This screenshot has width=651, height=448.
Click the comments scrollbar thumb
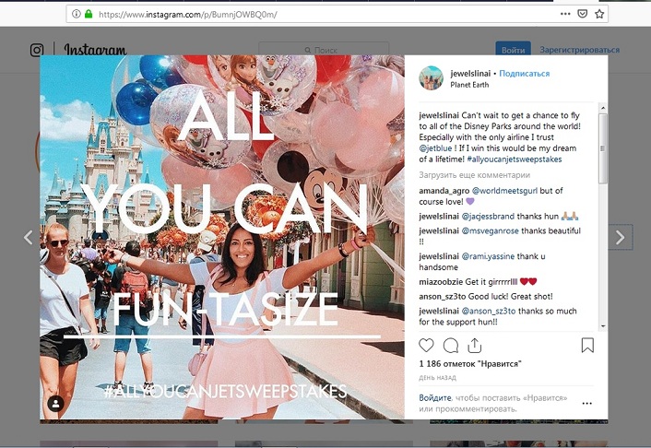[603, 148]
